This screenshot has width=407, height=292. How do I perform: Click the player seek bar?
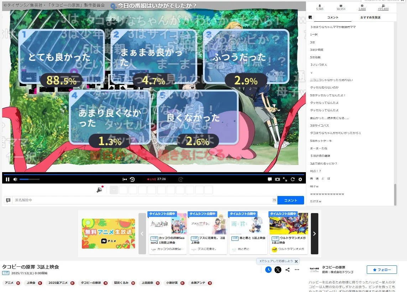154,175
